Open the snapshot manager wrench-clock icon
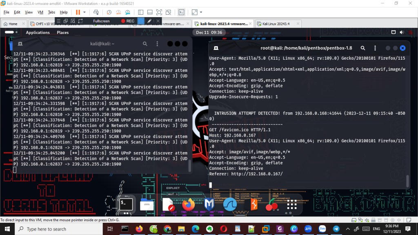The width and height of the screenshot is (418, 235). 128,12
